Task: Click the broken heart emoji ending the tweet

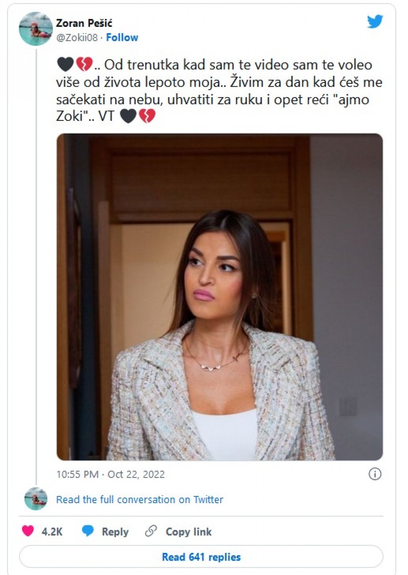Action: pos(147,116)
